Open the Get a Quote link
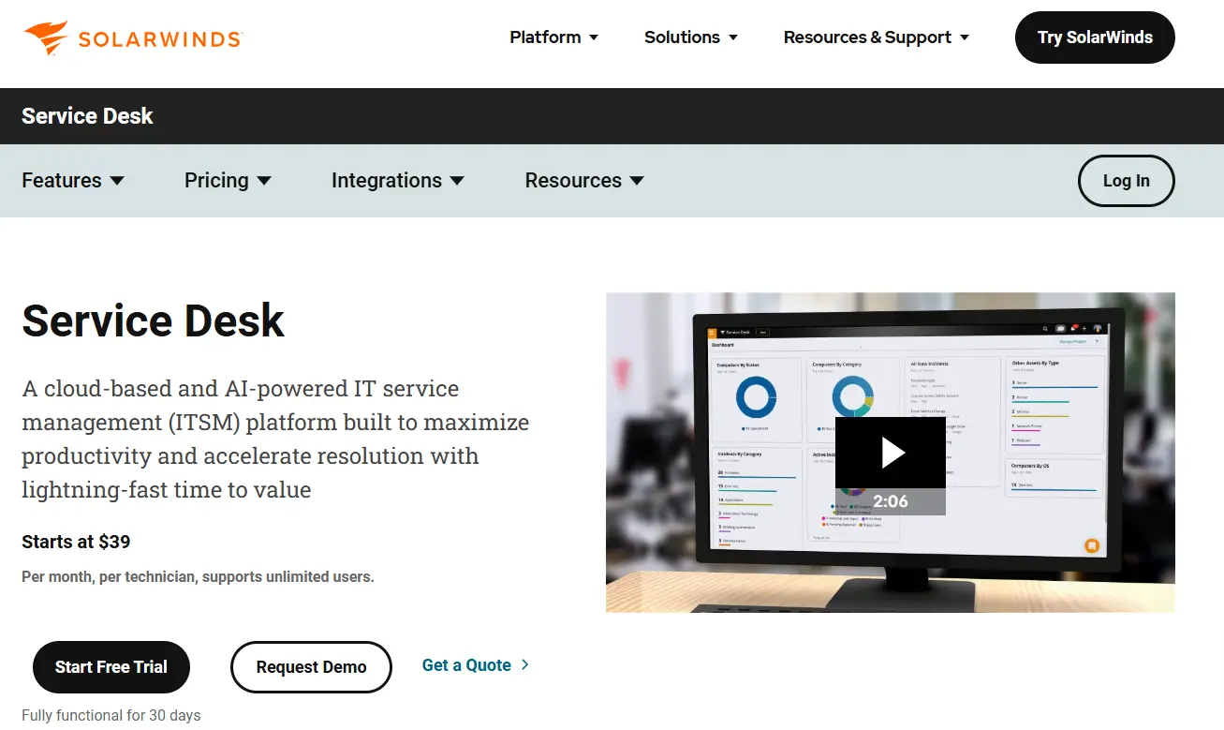The height and width of the screenshot is (730, 1224). tap(466, 665)
